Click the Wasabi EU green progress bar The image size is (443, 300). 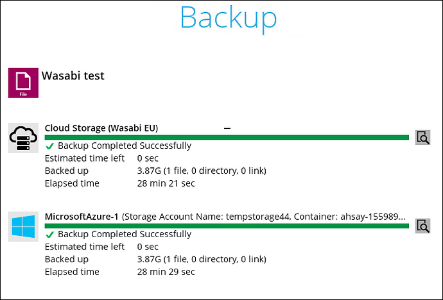227,137
